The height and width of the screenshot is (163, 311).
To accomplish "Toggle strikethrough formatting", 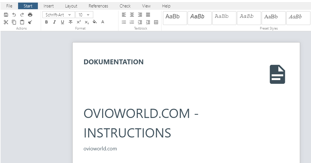I will click(x=70, y=22).
